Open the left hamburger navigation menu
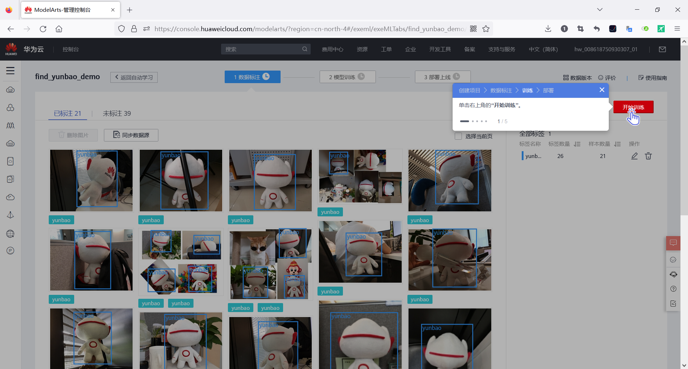Viewport: 688px width, 369px height. pos(10,71)
